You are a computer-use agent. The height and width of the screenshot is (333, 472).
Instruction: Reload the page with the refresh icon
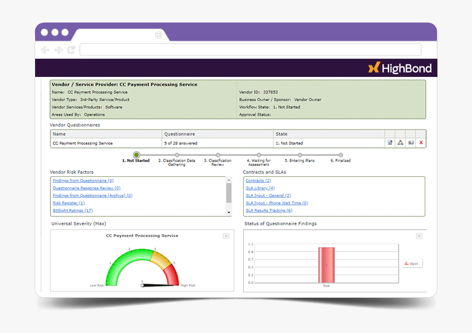(x=71, y=50)
